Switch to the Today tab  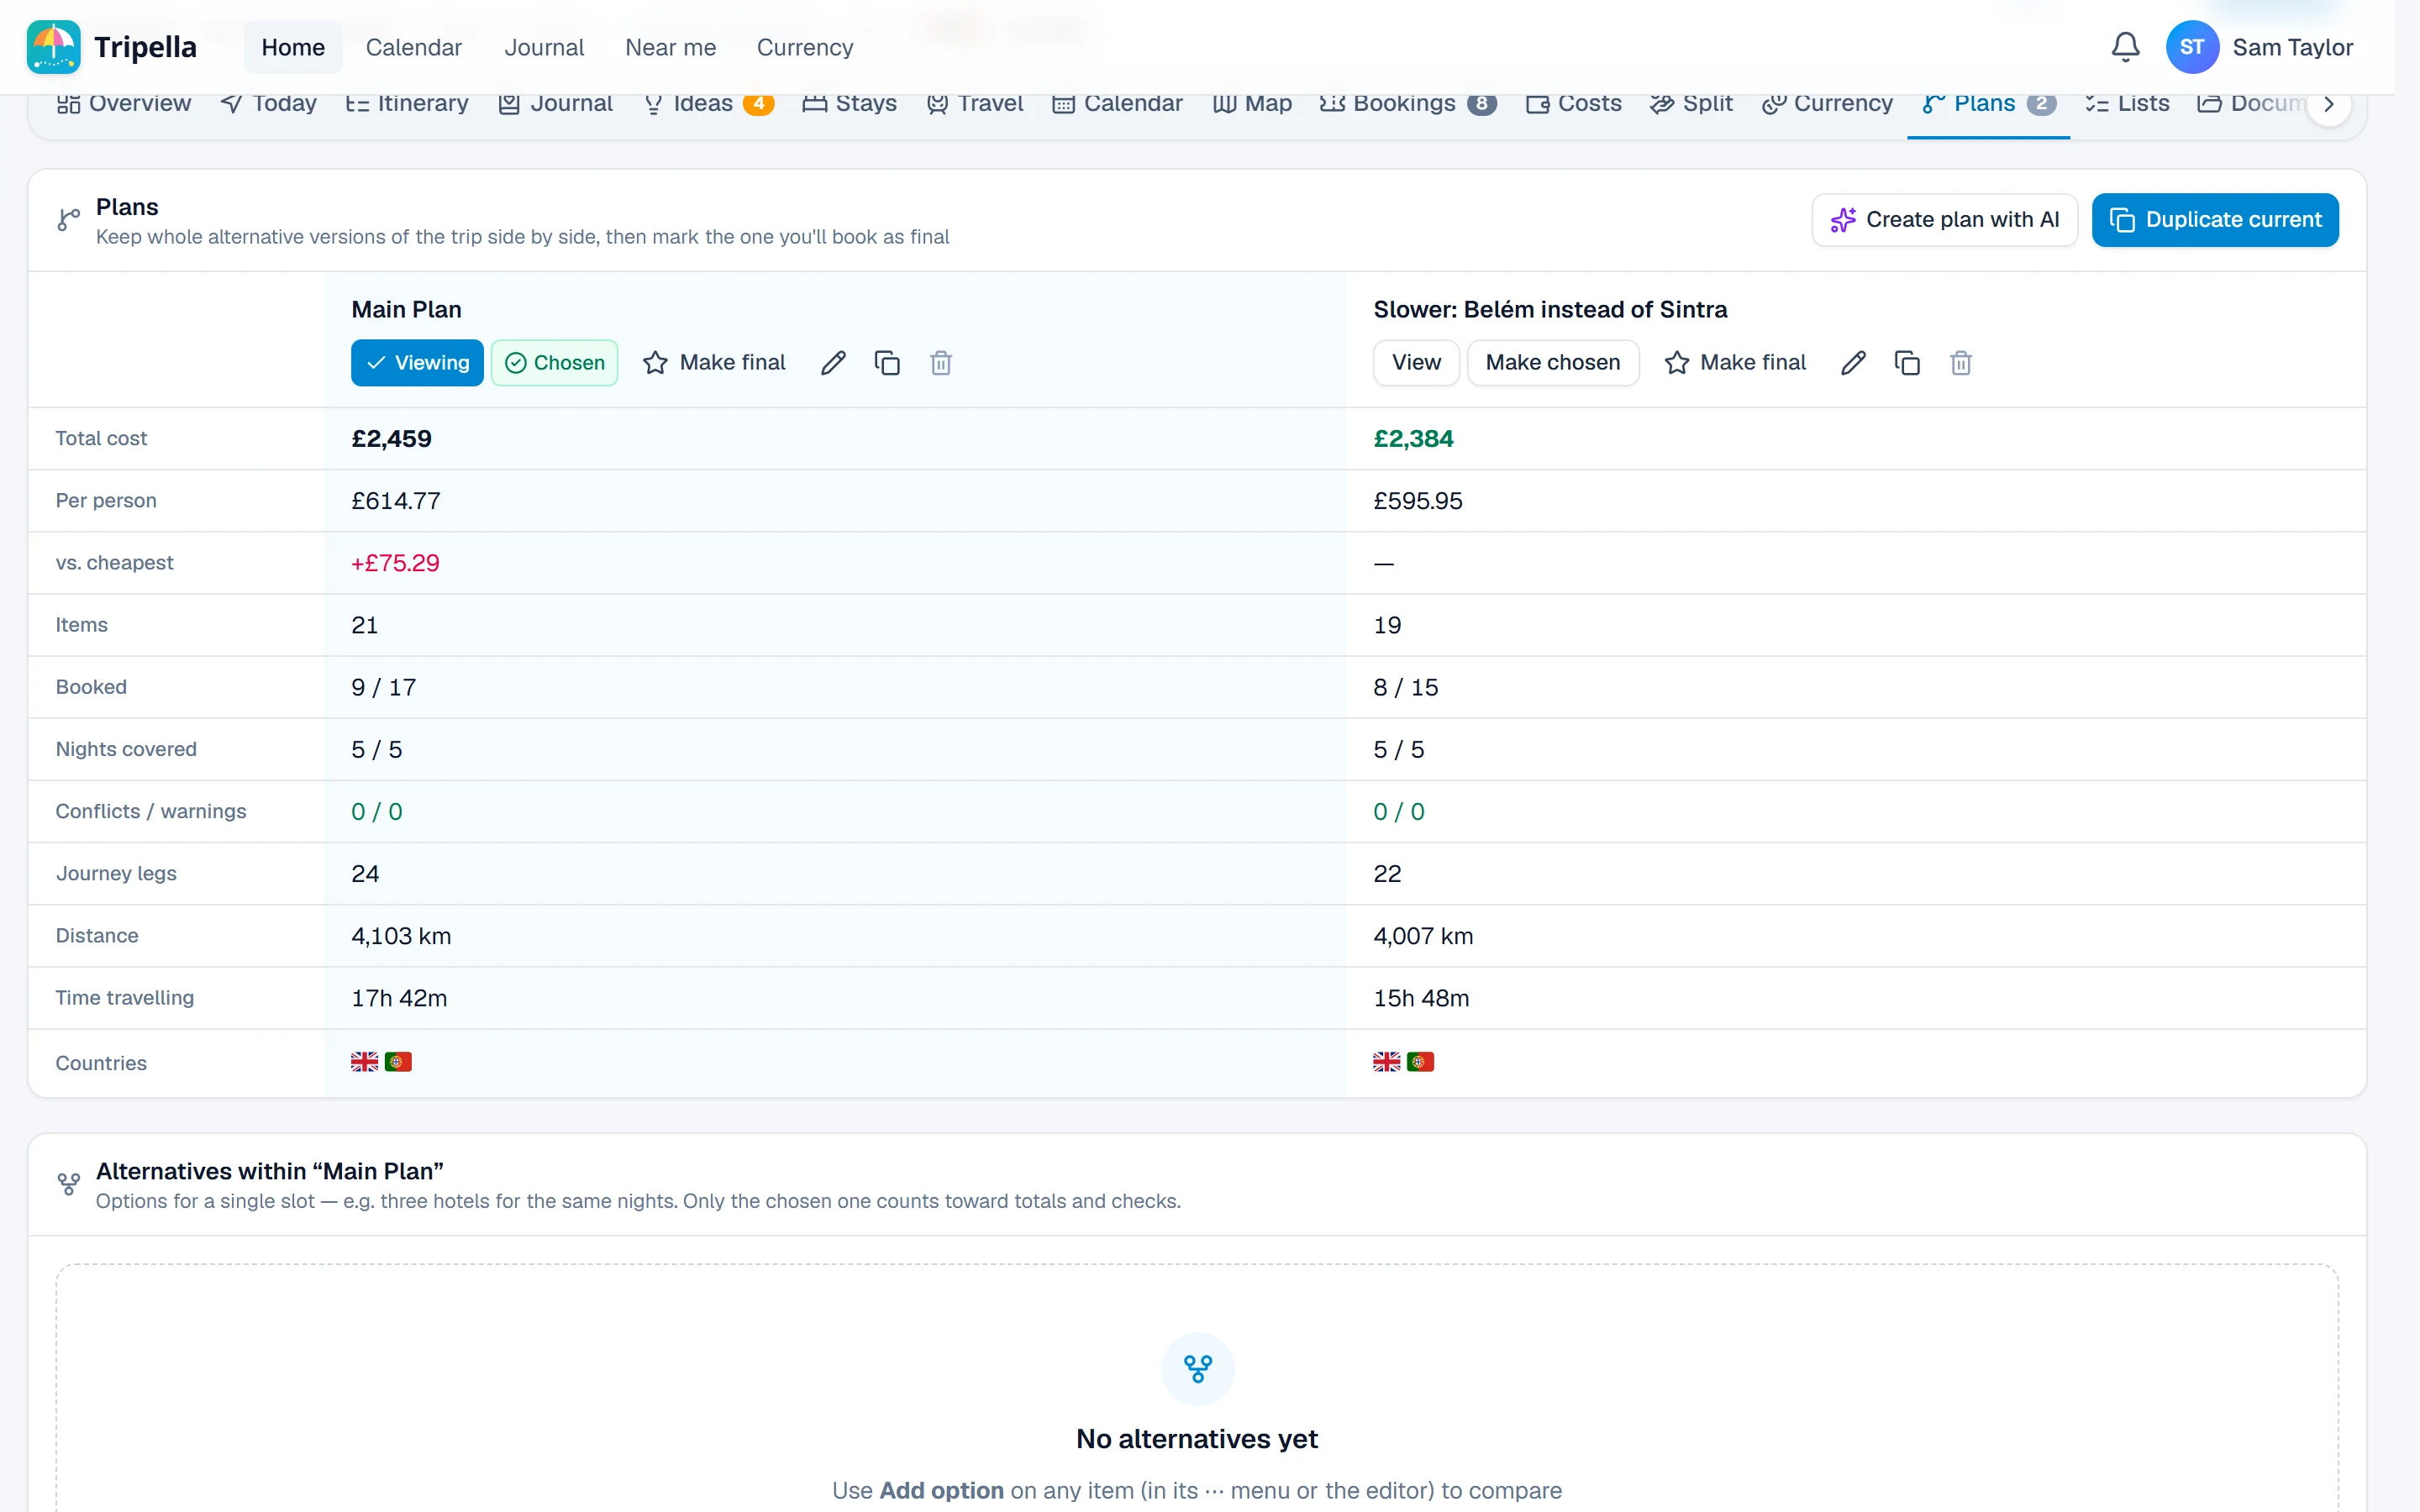(269, 104)
